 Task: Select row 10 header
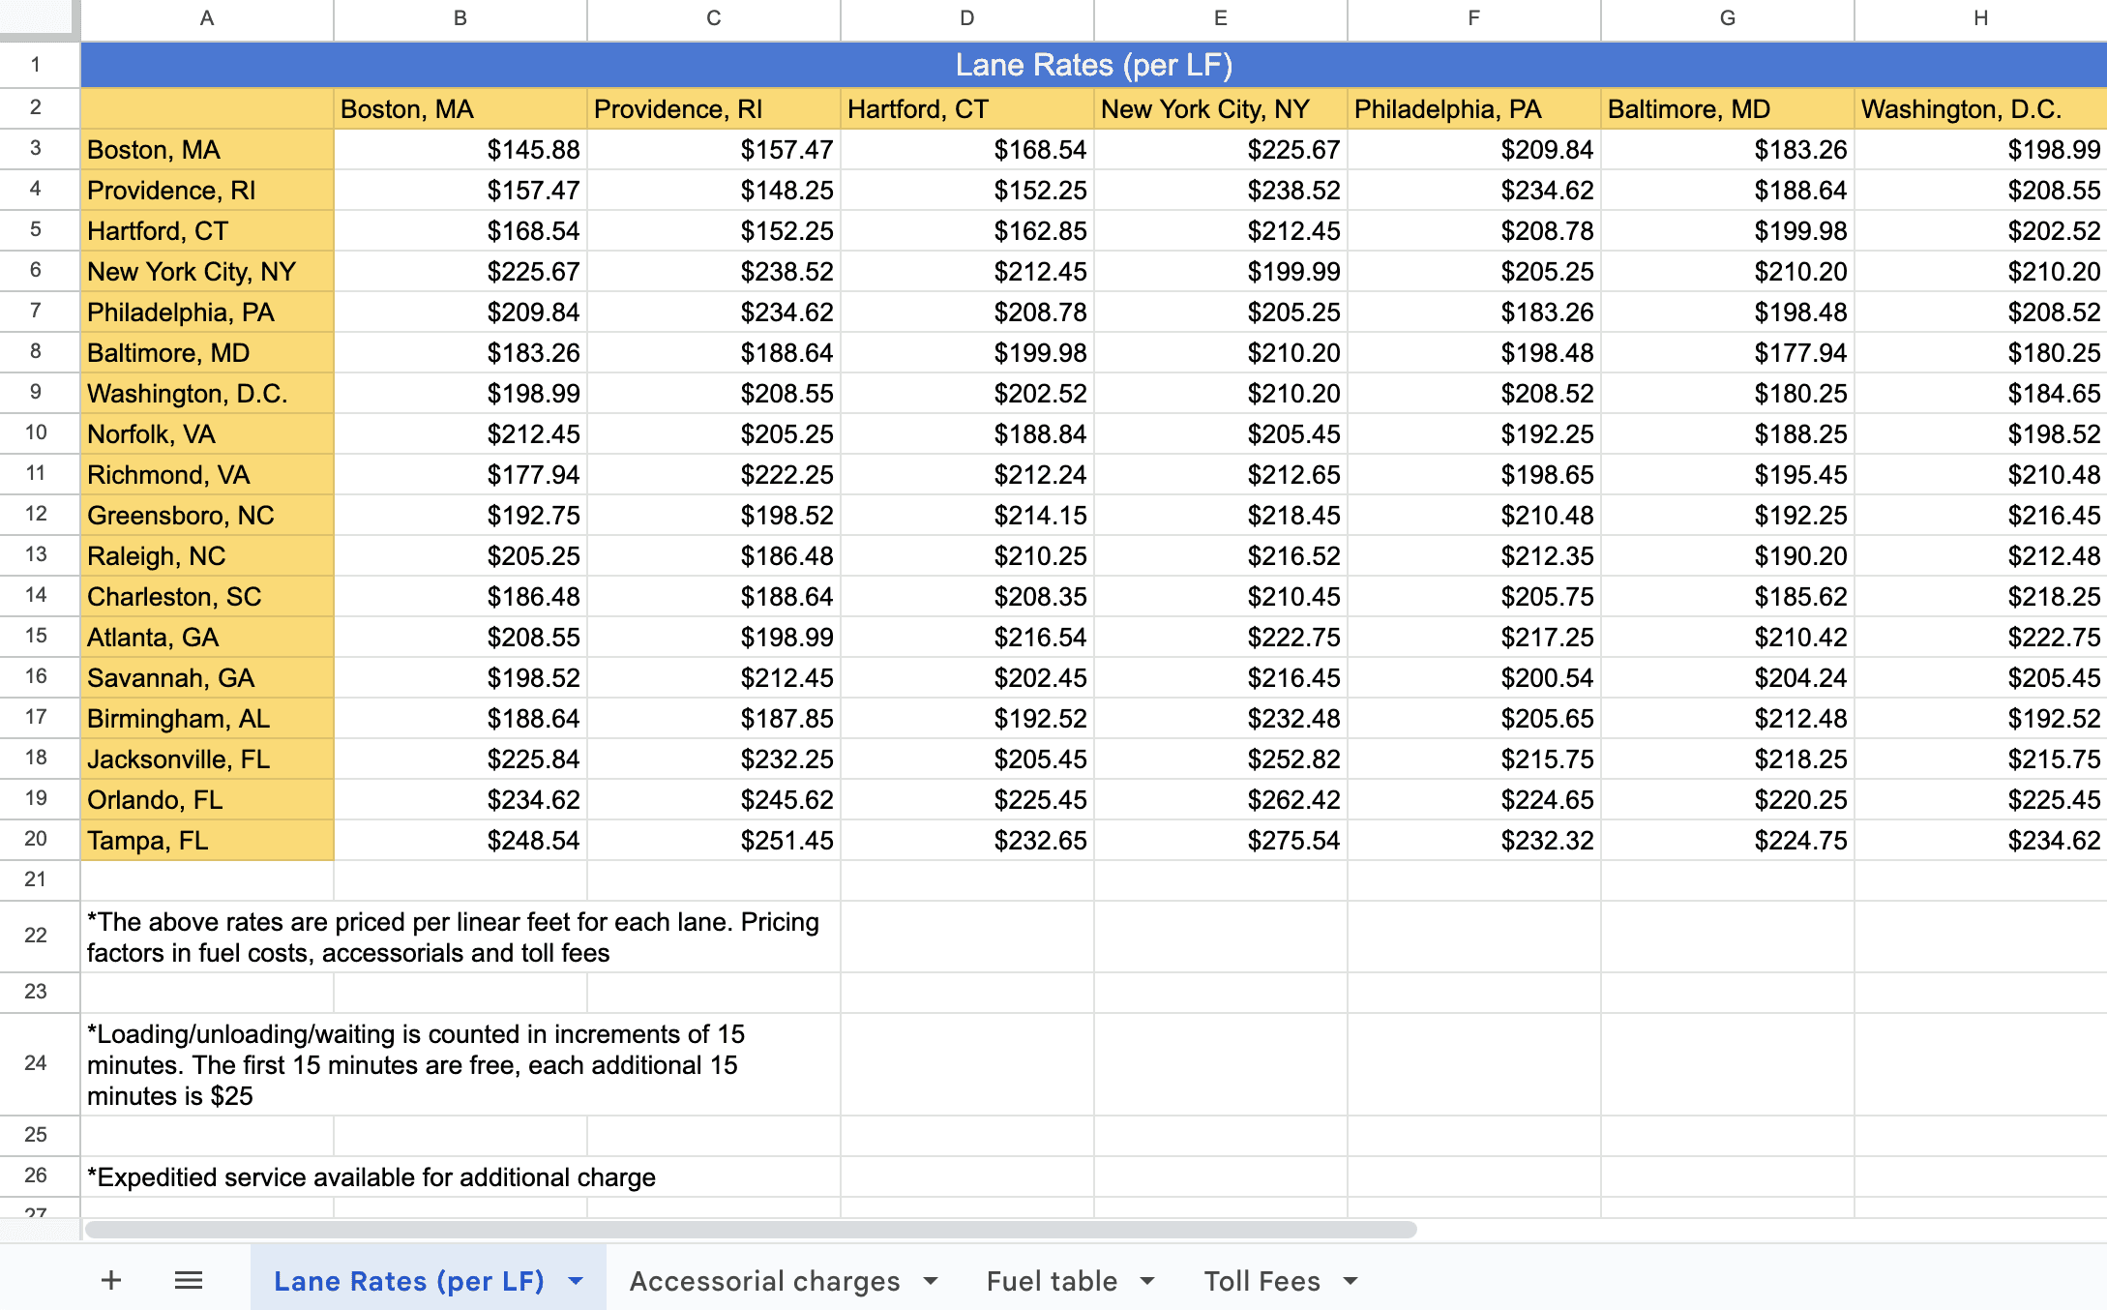click(37, 432)
